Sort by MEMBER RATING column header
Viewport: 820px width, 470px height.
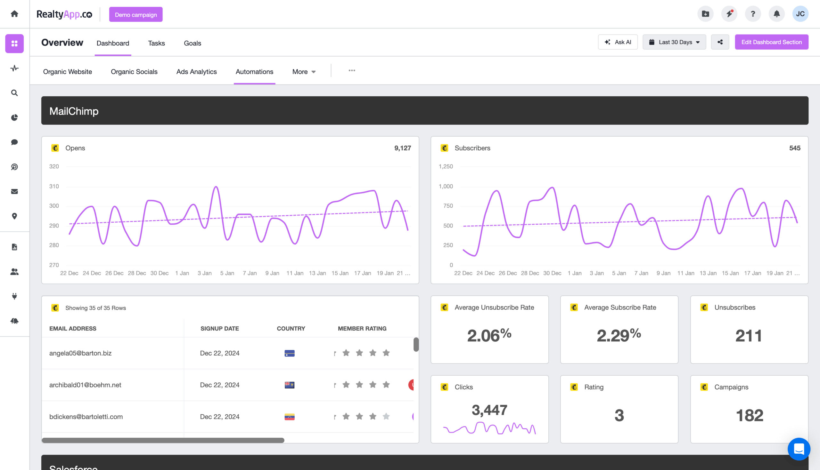coord(362,329)
